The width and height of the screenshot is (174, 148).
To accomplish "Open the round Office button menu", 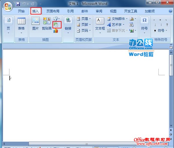I will pyautogui.click(x=8, y=7).
